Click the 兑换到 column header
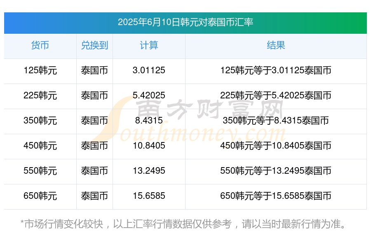The height and width of the screenshot is (247, 371). [94, 45]
